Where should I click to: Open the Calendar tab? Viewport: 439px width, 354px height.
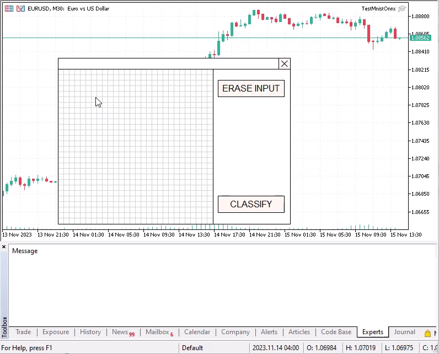click(197, 332)
